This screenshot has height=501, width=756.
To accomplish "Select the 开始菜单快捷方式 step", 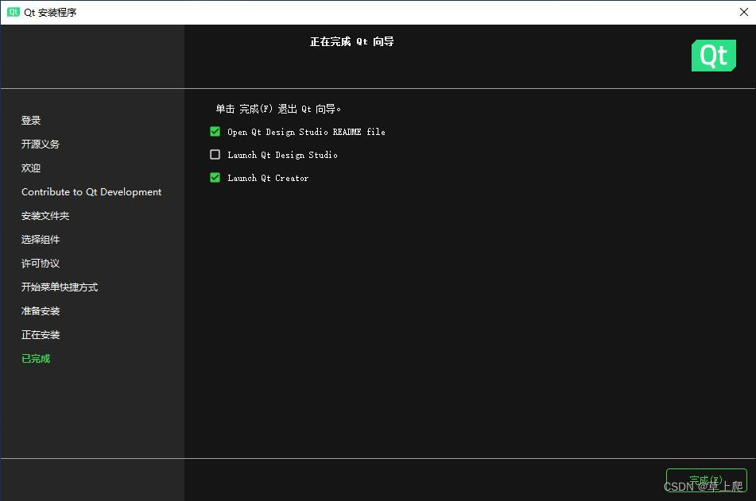I will tap(59, 287).
